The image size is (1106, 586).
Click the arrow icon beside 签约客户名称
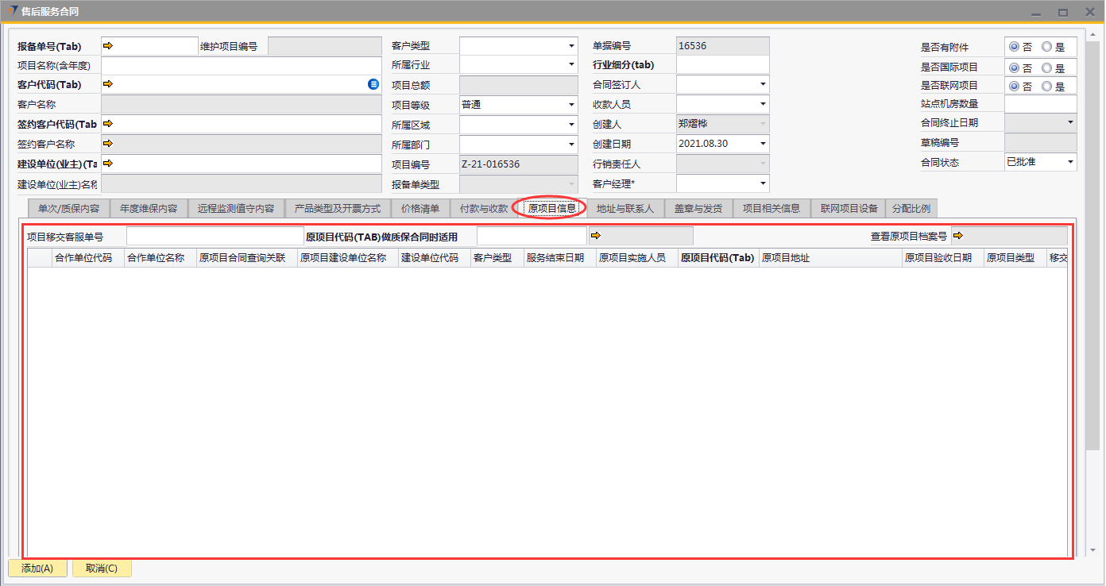coord(108,144)
